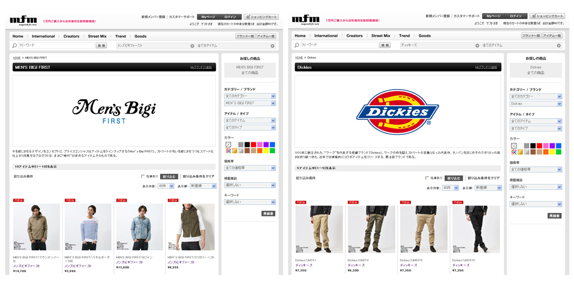This screenshot has height=287, width=574.
Task: Click the フリーワード search field on Men's Bigi page
Action: pos(56,46)
